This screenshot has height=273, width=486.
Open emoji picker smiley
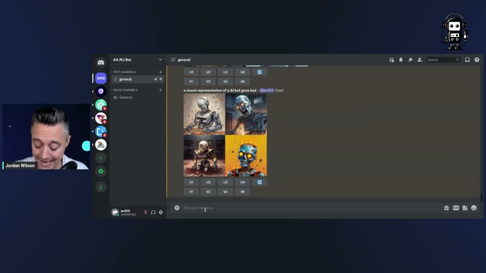[x=474, y=208]
